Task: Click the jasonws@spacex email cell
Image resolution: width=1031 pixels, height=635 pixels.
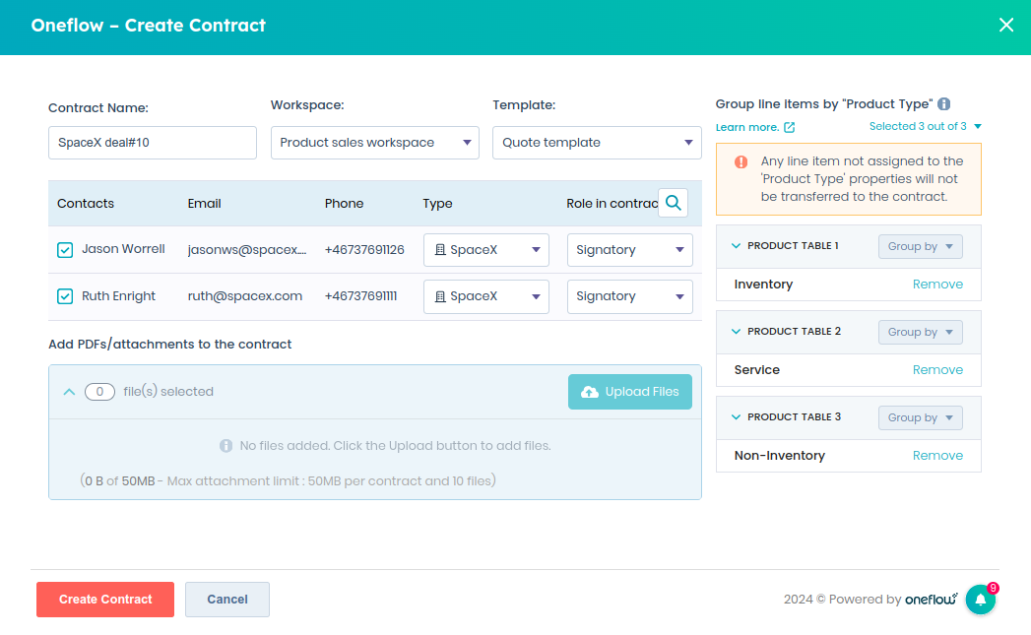Action: [x=247, y=250]
